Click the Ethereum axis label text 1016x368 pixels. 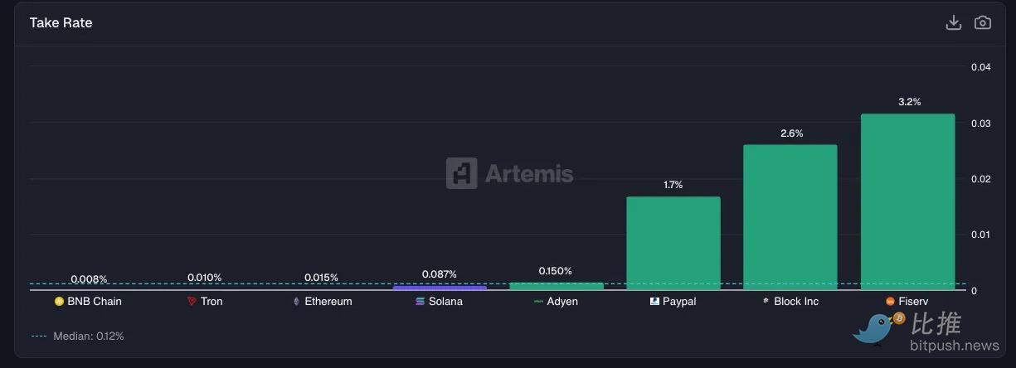pyautogui.click(x=328, y=302)
